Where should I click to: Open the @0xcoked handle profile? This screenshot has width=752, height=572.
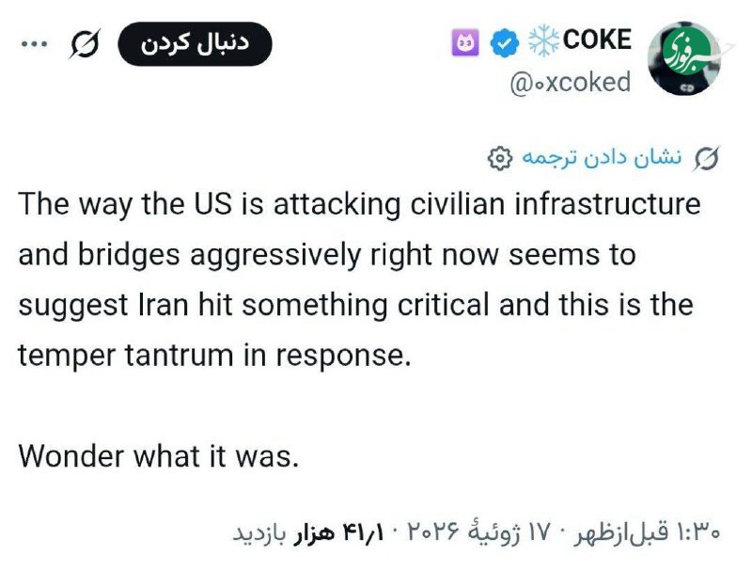(x=571, y=83)
